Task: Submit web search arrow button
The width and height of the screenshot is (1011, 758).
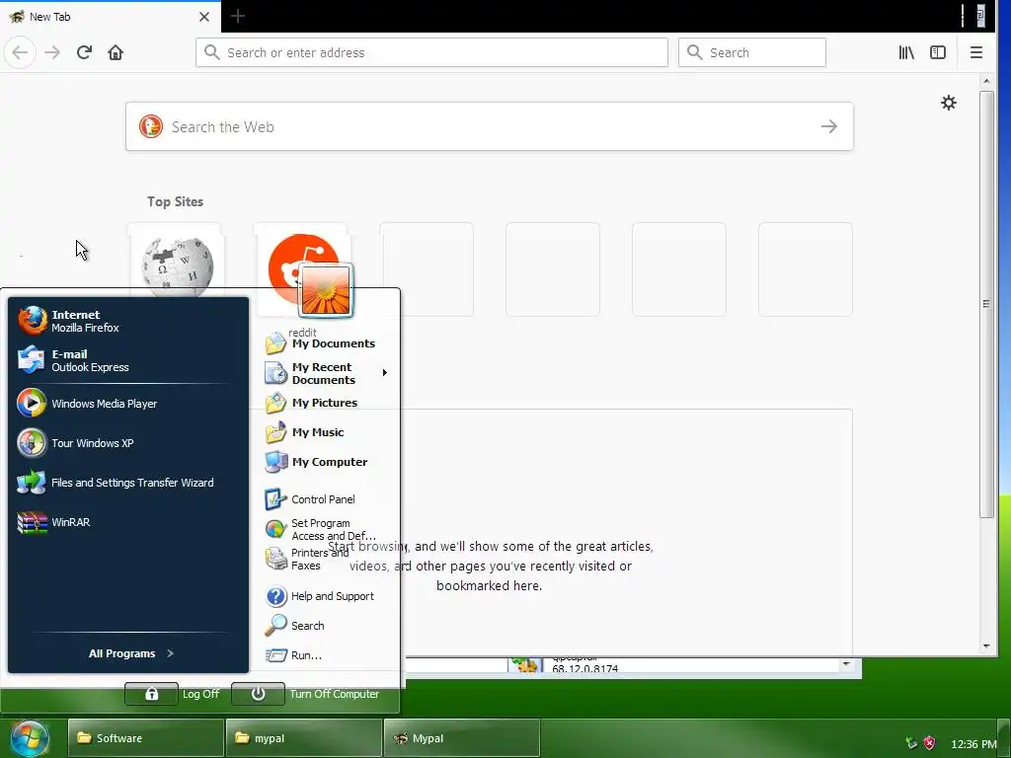Action: (829, 126)
